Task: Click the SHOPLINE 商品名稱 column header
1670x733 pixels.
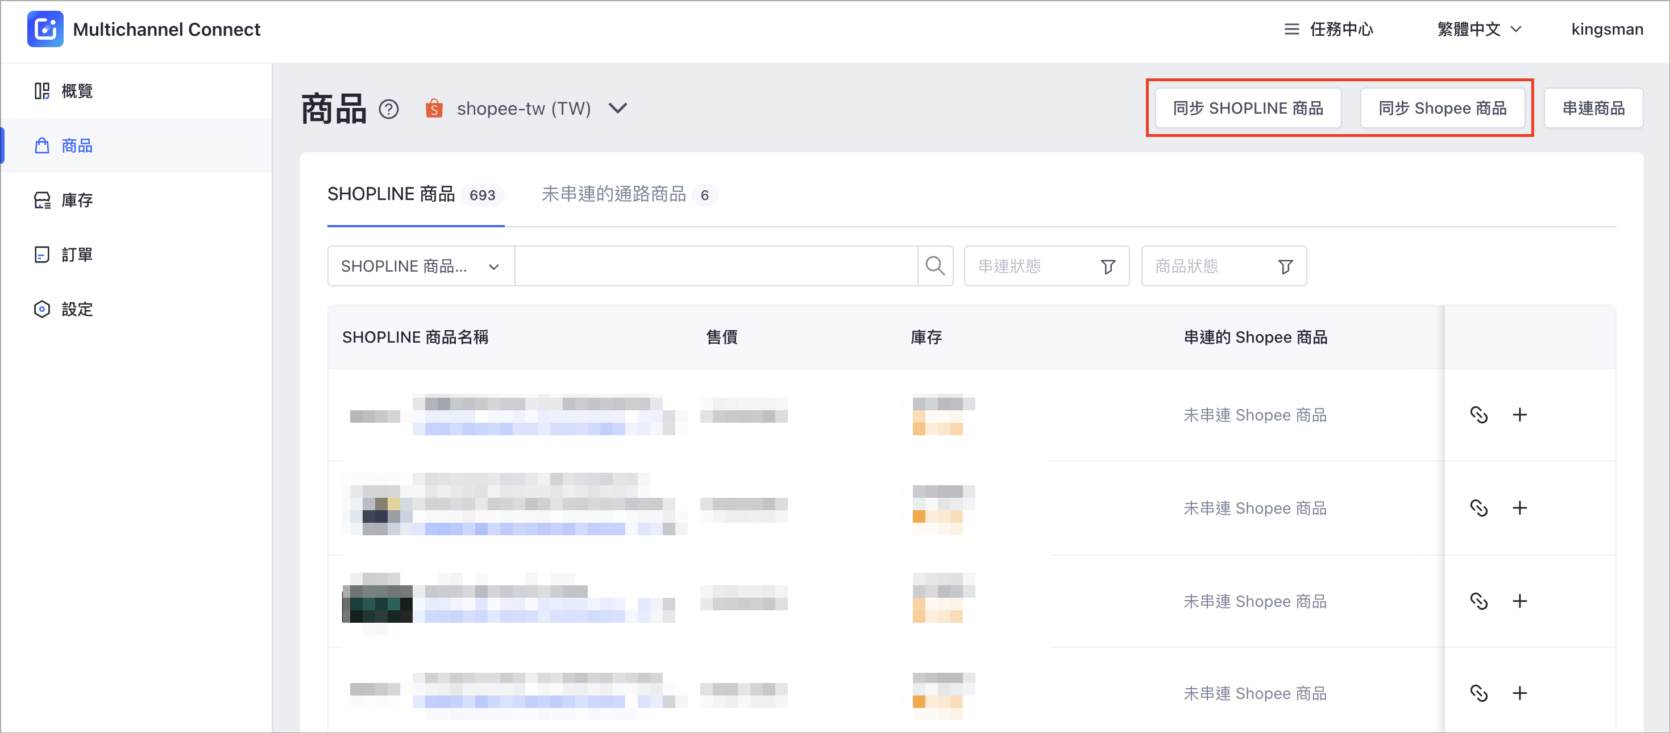Action: [x=415, y=337]
